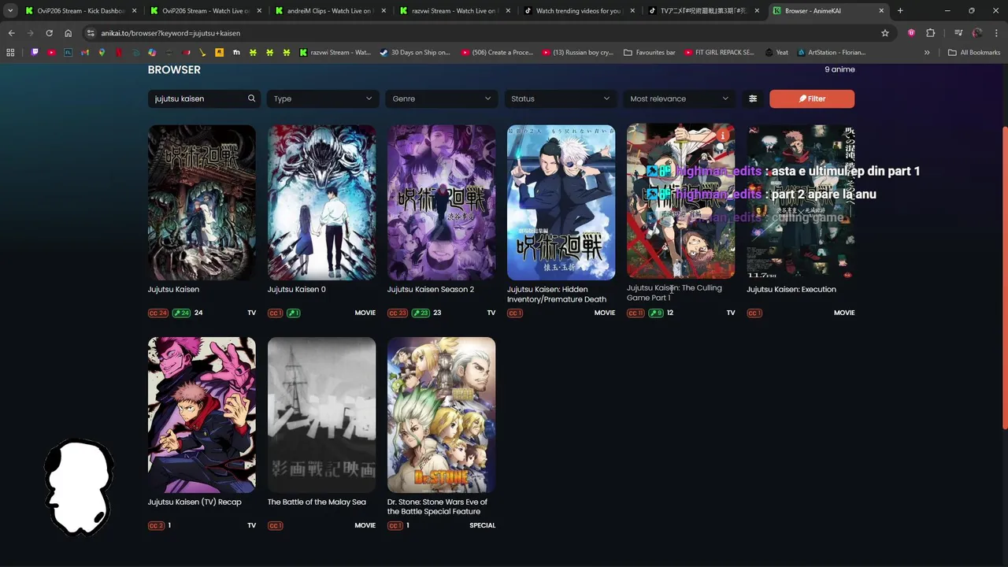Image resolution: width=1008 pixels, height=567 pixels.
Task: Expand the Genre filter dropdown
Action: pyautogui.click(x=442, y=98)
